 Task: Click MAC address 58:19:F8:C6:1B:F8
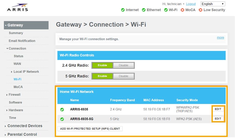[x=156, y=119]
